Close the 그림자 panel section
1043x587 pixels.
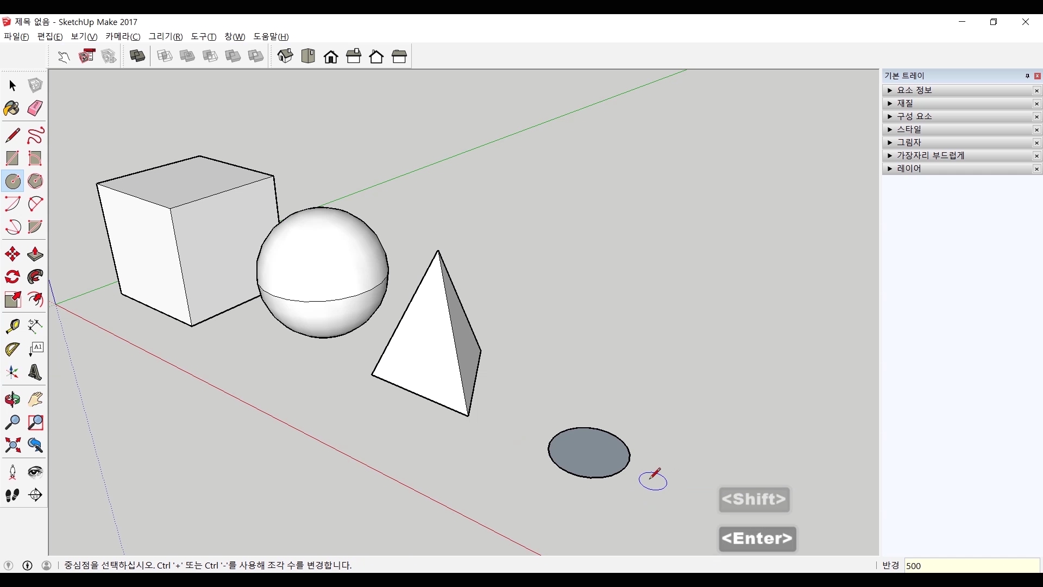(1036, 143)
